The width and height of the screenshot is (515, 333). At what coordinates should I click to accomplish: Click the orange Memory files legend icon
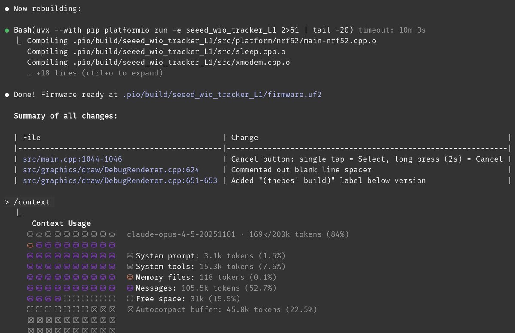click(x=130, y=277)
